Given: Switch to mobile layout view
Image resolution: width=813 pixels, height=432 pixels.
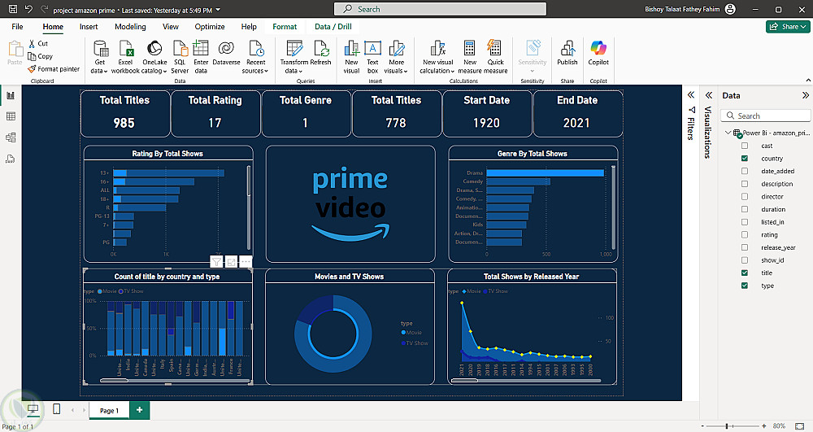Looking at the screenshot, I should pyautogui.click(x=57, y=409).
